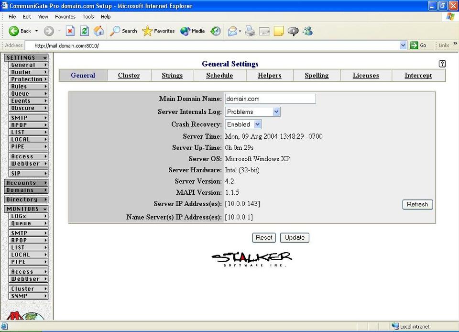This screenshot has height=332, width=459.
Task: Go to Home page icon
Action: pos(98,31)
